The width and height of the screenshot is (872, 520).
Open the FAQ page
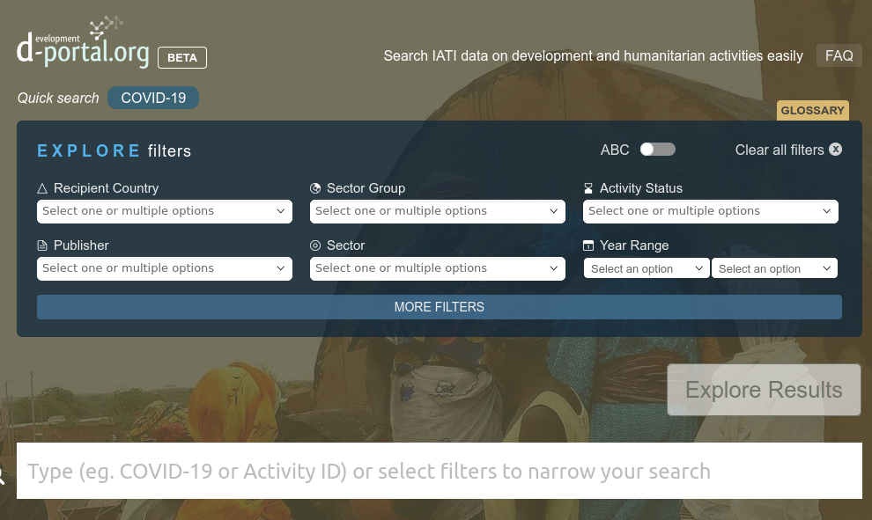(x=839, y=55)
